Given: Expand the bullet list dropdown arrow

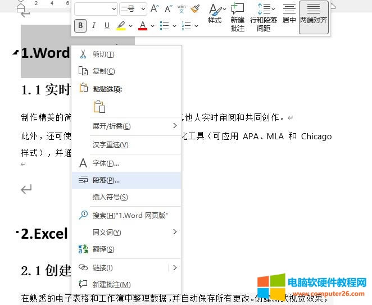Looking at the screenshot, I should 174,26.
